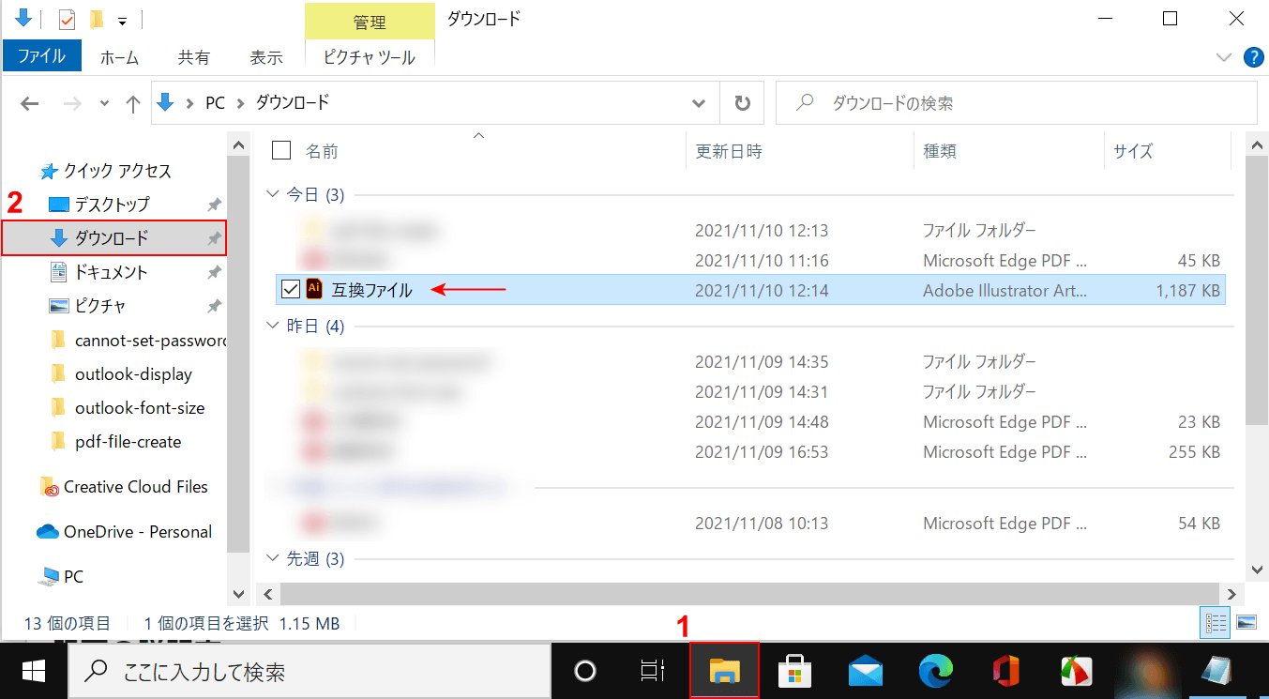Open the ファイル menu tab

tap(42, 56)
